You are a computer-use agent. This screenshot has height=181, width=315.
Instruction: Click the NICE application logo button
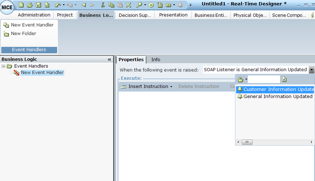(x=7, y=8)
